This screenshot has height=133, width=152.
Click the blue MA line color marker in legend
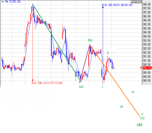(3, 2)
